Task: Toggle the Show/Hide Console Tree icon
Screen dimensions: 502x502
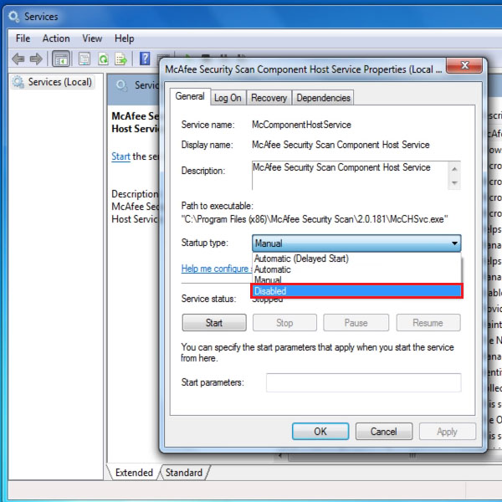Action: click(x=61, y=59)
